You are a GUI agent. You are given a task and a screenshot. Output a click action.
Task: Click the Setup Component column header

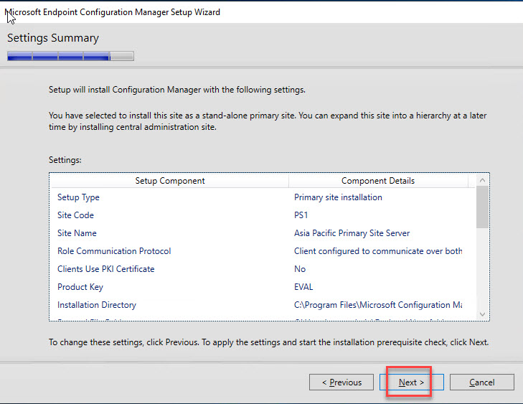[170, 181]
